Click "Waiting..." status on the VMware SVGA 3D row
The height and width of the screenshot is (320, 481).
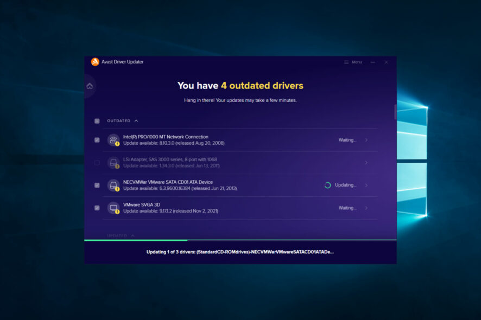pos(347,208)
